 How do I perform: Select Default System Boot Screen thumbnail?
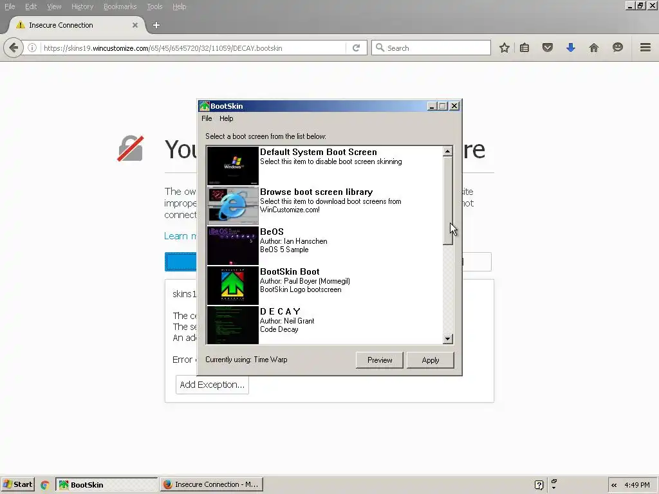point(232,165)
